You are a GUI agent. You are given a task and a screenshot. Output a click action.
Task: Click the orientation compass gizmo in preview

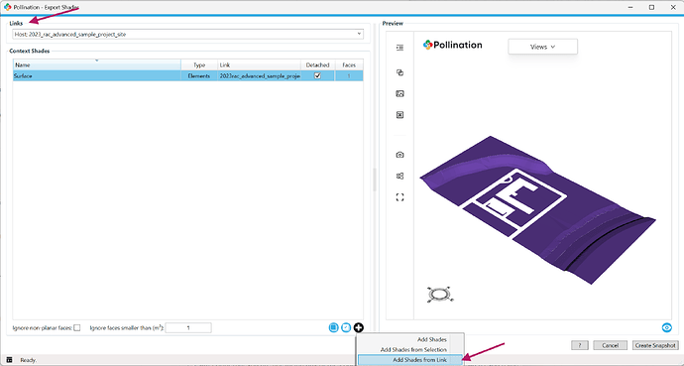(440, 295)
